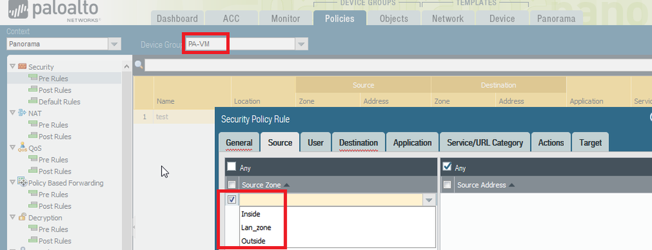Go to the Objects tab

(394, 18)
